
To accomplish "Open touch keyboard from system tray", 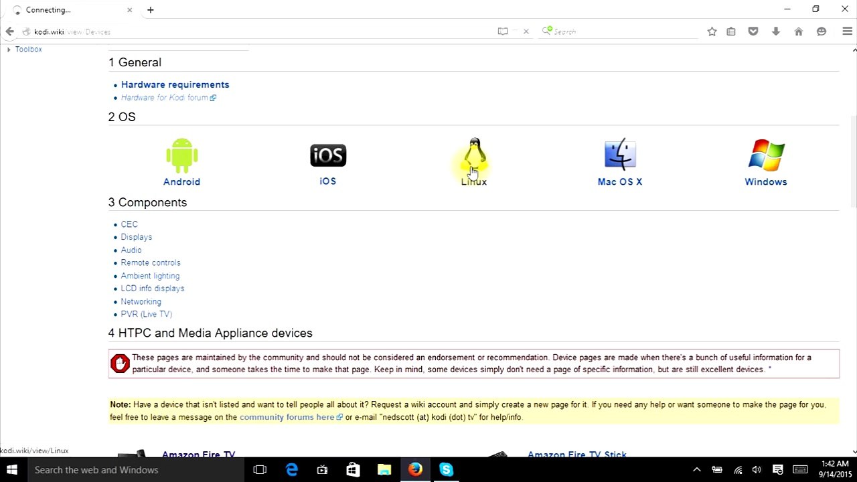I will [800, 470].
